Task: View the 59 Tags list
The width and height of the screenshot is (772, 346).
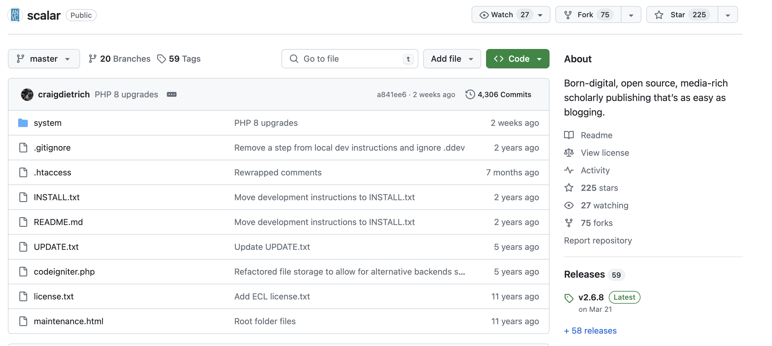Action: [184, 58]
